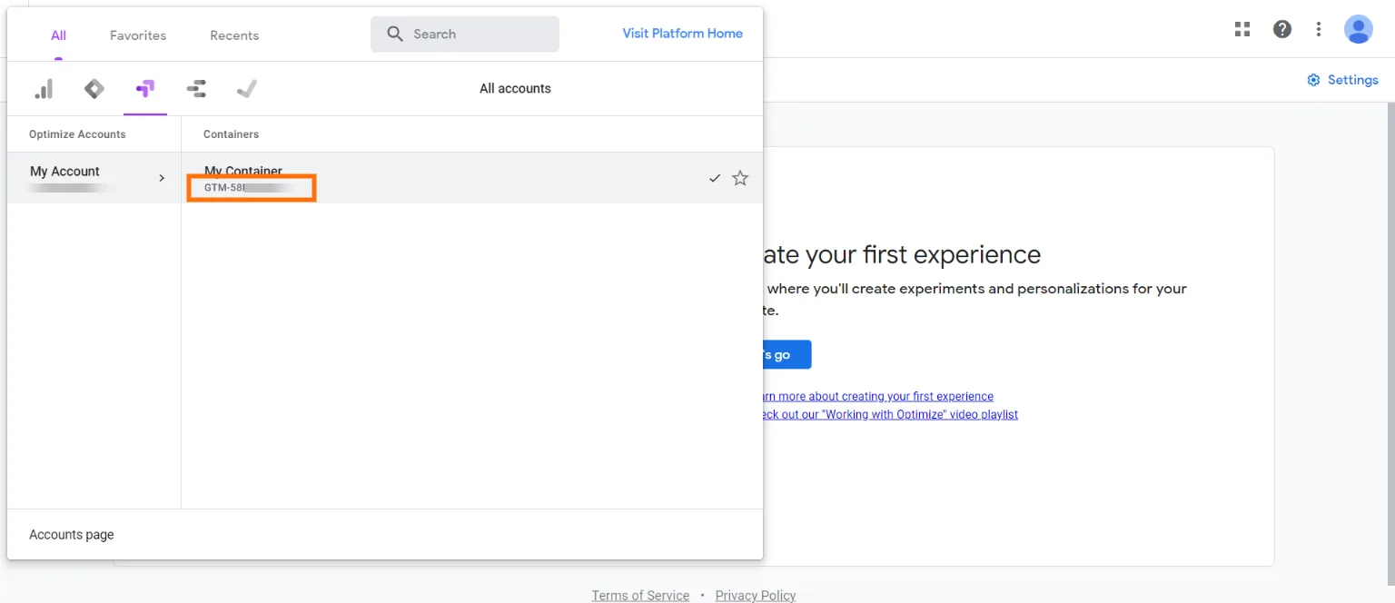This screenshot has width=1395, height=603.
Task: Open the three-dot more options menu
Action: tap(1319, 29)
